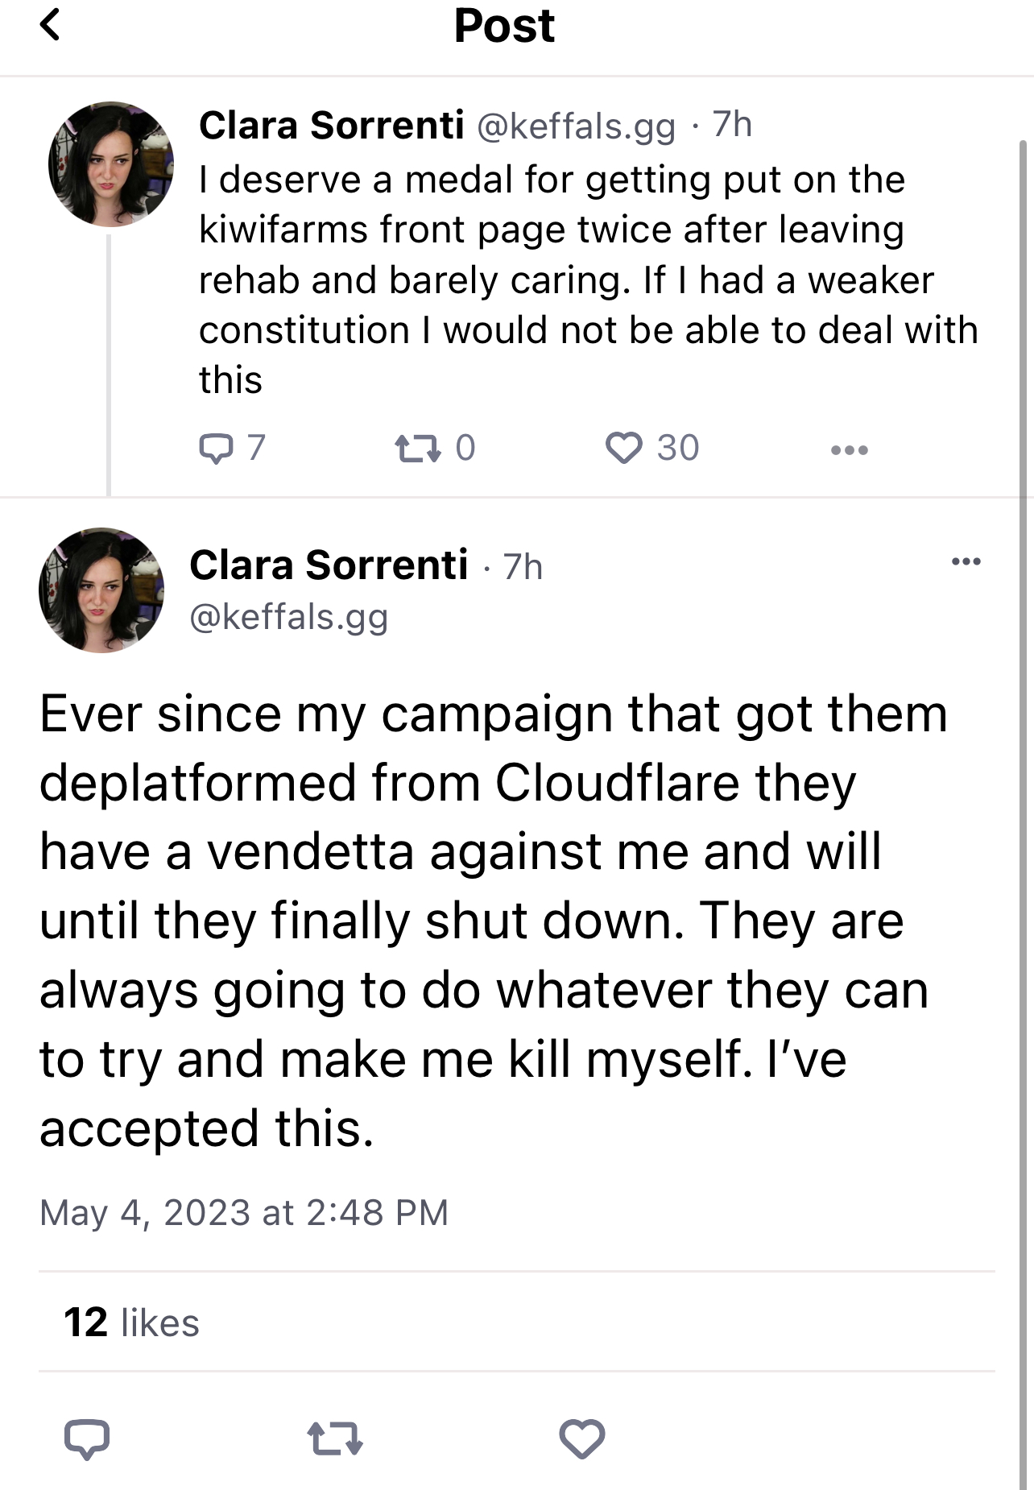Tap repost icon on the parent post
This screenshot has width=1034, height=1490.
coord(418,449)
